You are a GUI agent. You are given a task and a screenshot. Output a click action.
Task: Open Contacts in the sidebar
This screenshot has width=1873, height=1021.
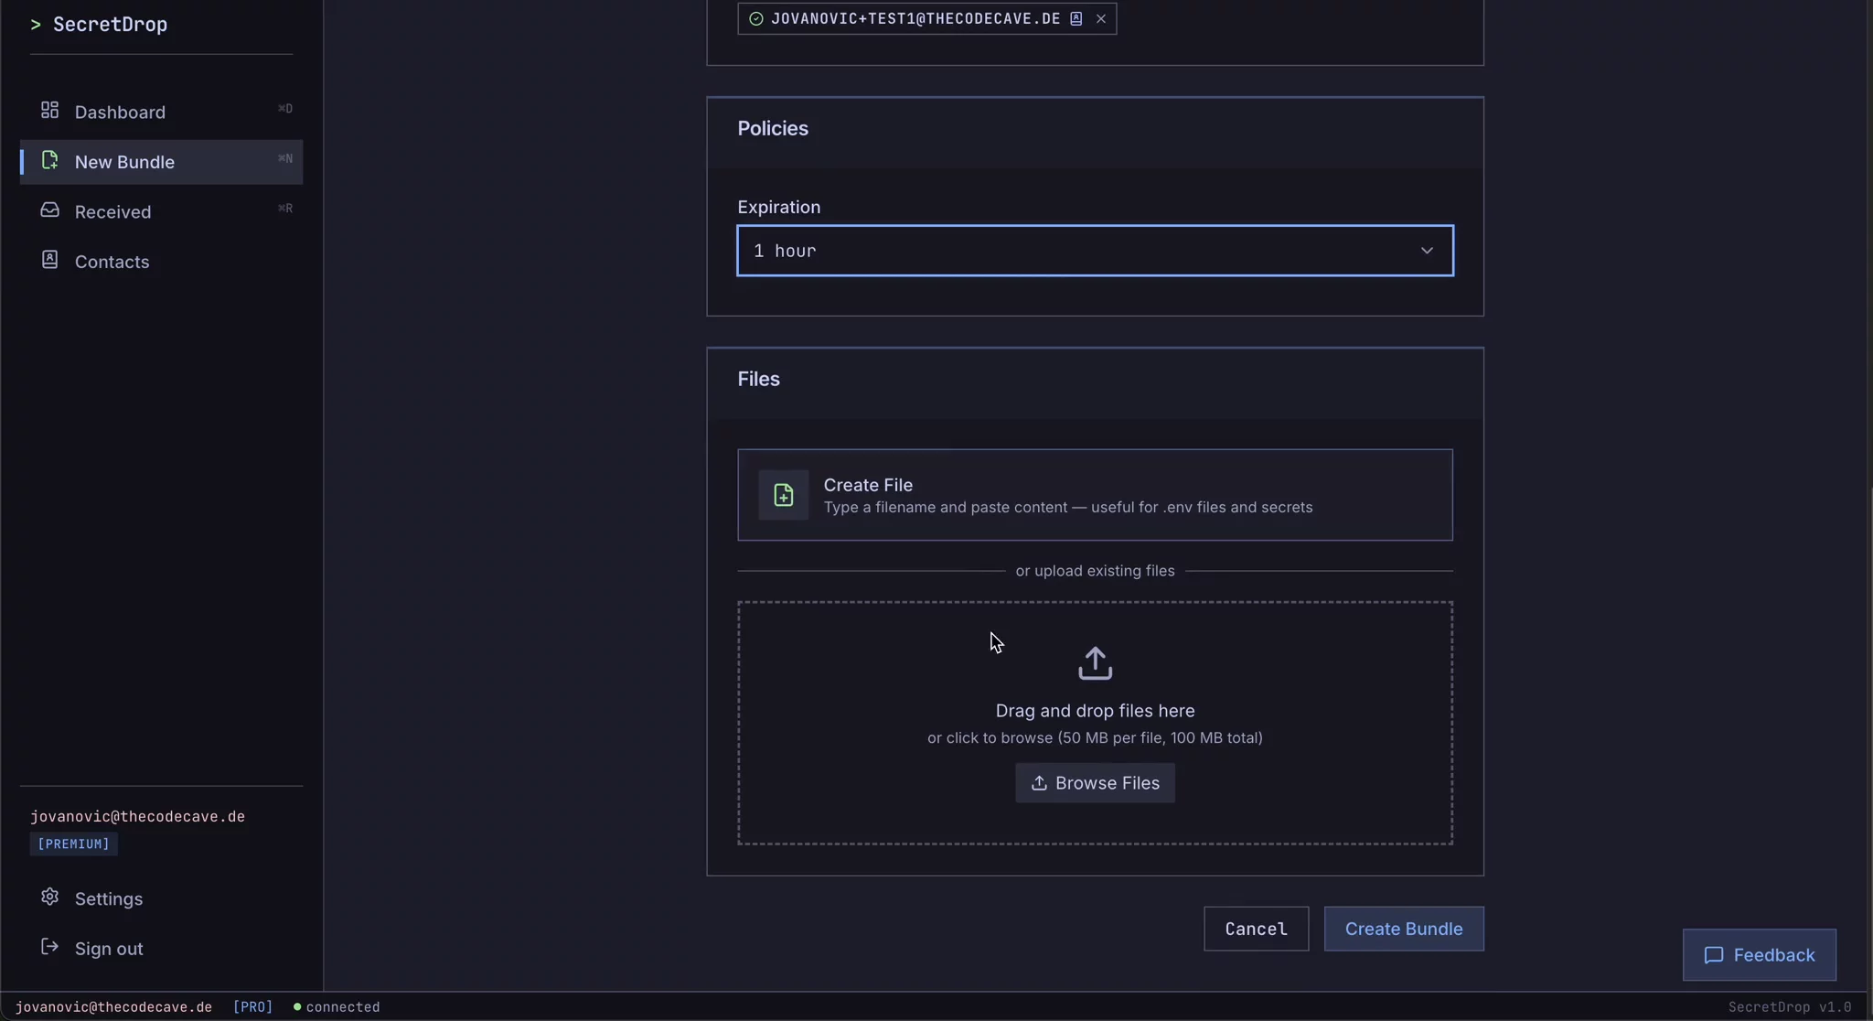[x=161, y=262]
